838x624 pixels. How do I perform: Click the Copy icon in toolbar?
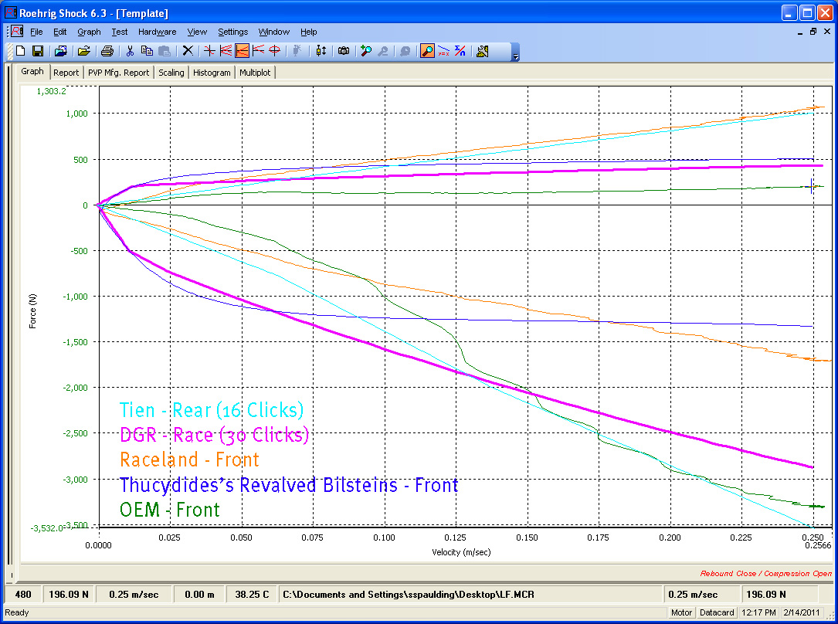tap(147, 51)
